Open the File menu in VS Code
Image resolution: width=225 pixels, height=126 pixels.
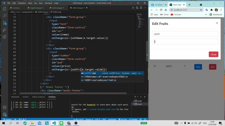(9, 3)
